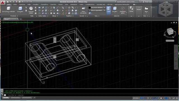Expand the Sección panel
The height and width of the screenshot is (101, 179).
83,16
